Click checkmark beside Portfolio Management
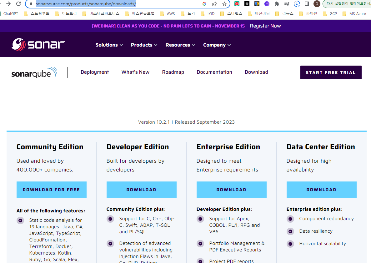Screen dimensions: 371x263 [200, 243]
